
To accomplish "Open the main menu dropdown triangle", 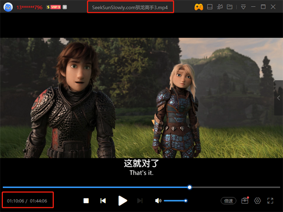I will pos(243,7).
